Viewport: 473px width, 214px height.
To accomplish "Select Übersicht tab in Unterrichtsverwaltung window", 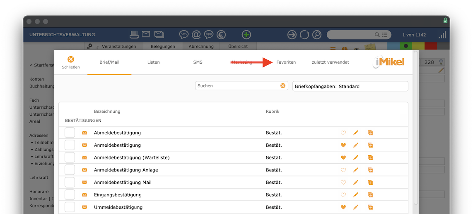I will 238,46.
